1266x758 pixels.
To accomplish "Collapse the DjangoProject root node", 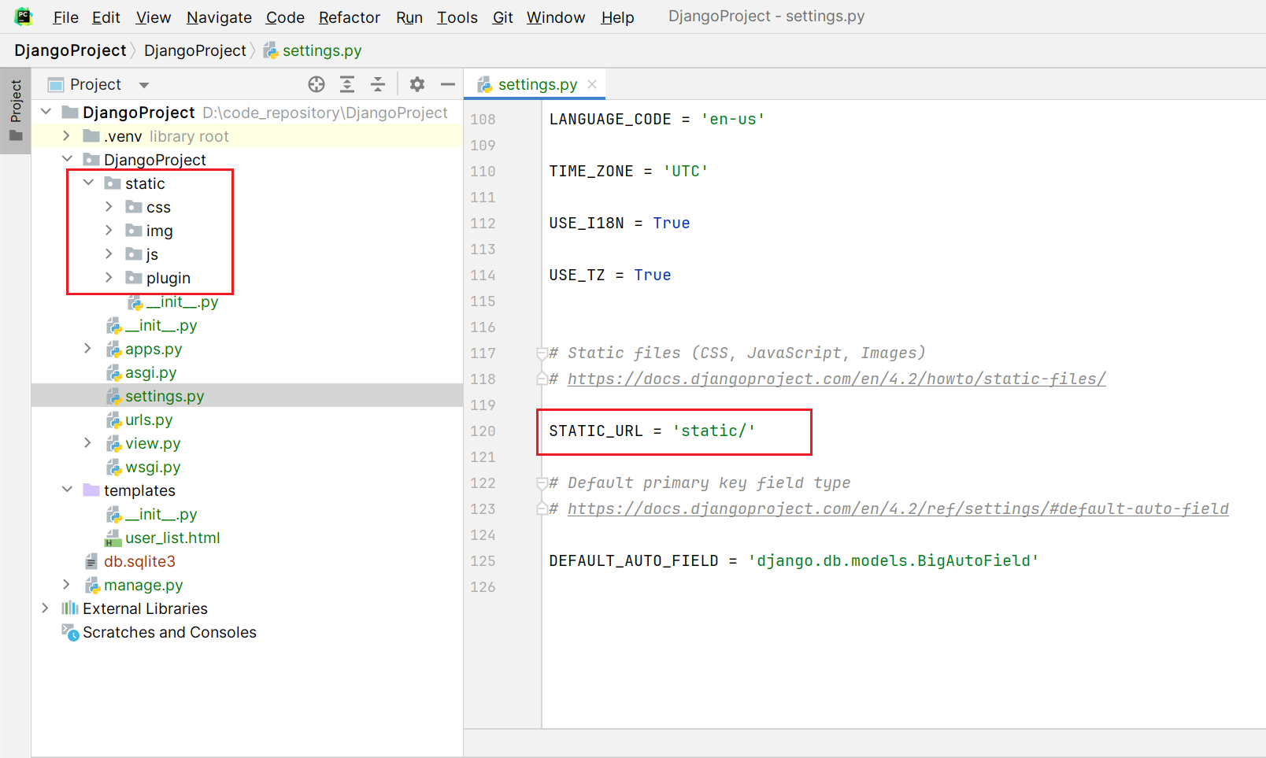I will [x=46, y=113].
